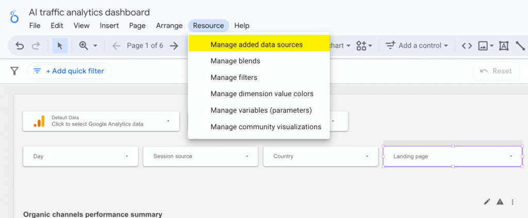Viewport: 528px width, 218px height.
Task: Insert a text box with the toolbar icon
Action: pos(503,46)
